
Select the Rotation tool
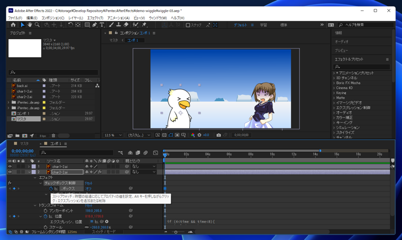[x=70, y=25]
